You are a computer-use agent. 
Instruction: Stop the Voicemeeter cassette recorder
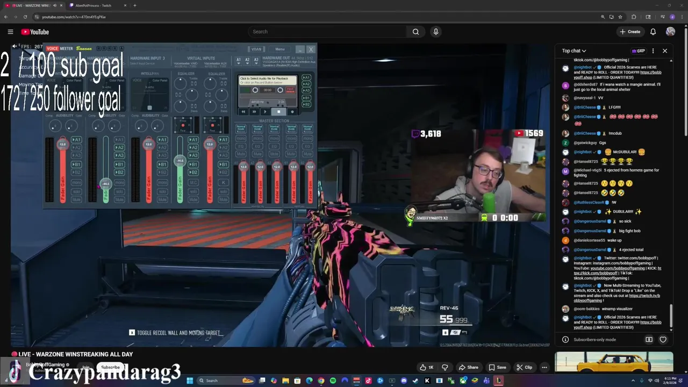pos(278,112)
